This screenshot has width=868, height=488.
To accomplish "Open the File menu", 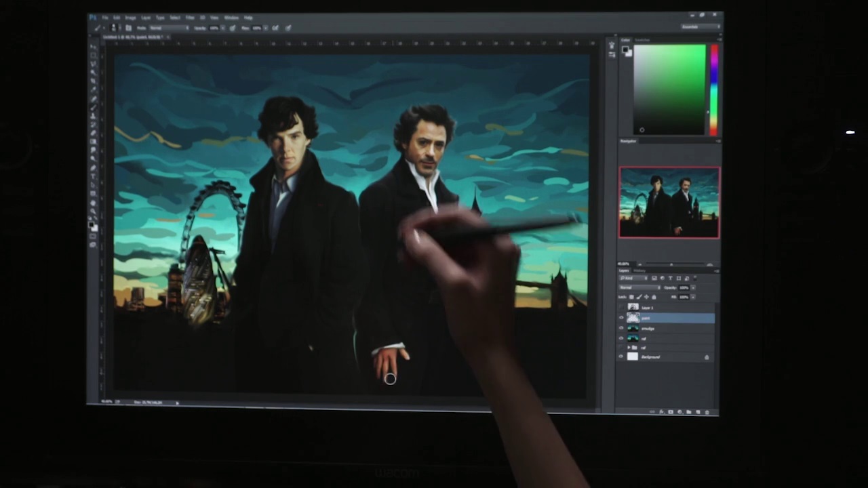I will 105,18.
